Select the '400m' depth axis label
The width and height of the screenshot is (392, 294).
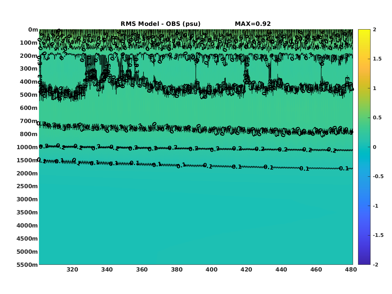[29, 82]
